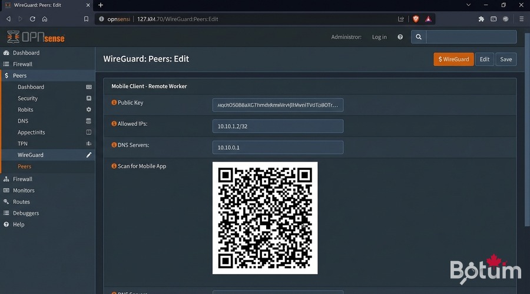
Task: Click the page vertical scrollbar
Action: pos(527,130)
